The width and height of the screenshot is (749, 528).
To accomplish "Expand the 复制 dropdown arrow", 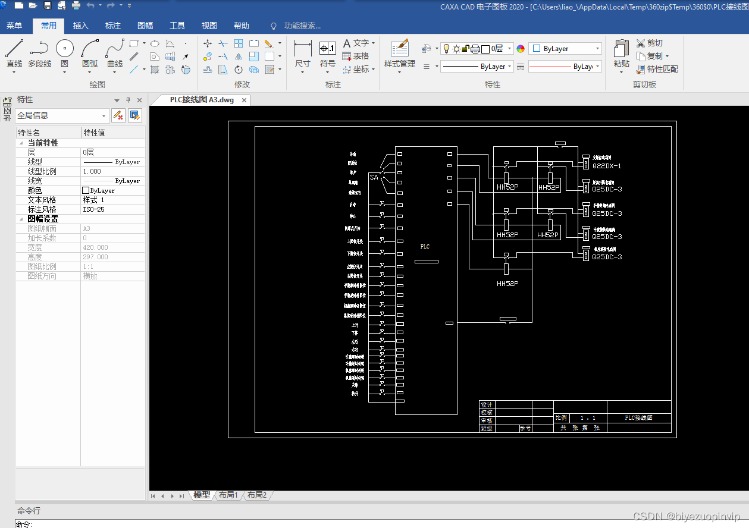I will [x=667, y=56].
